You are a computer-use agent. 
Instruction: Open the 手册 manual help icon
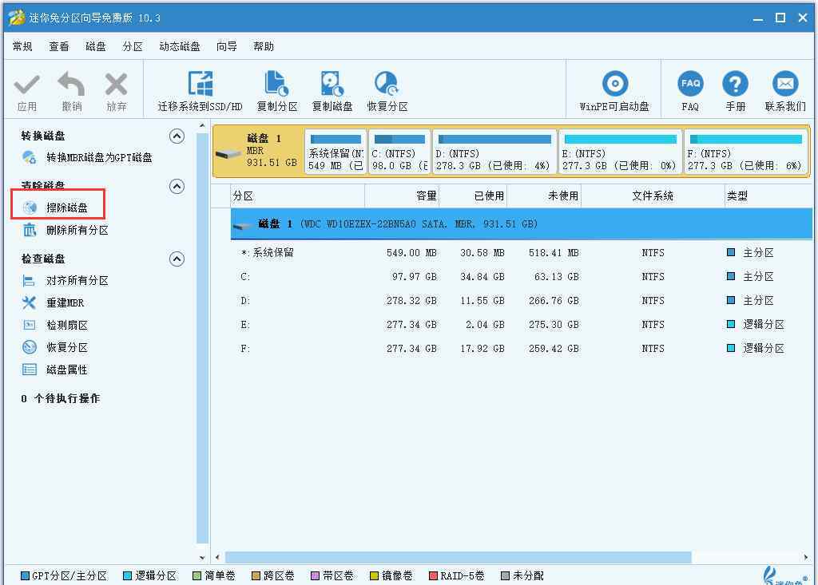[x=735, y=84]
